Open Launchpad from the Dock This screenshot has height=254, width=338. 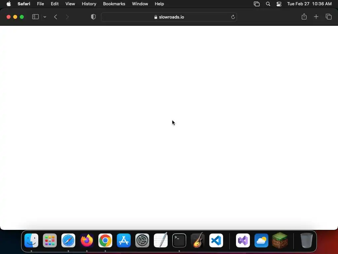(50, 240)
